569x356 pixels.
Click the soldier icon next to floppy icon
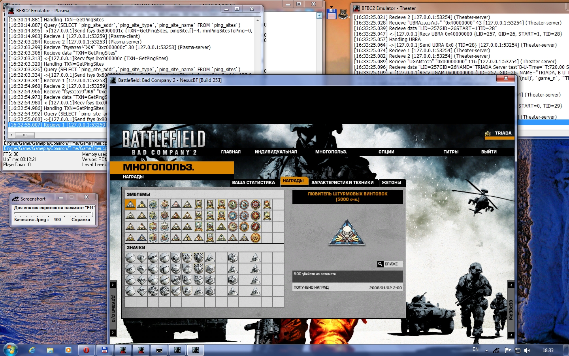point(344,14)
